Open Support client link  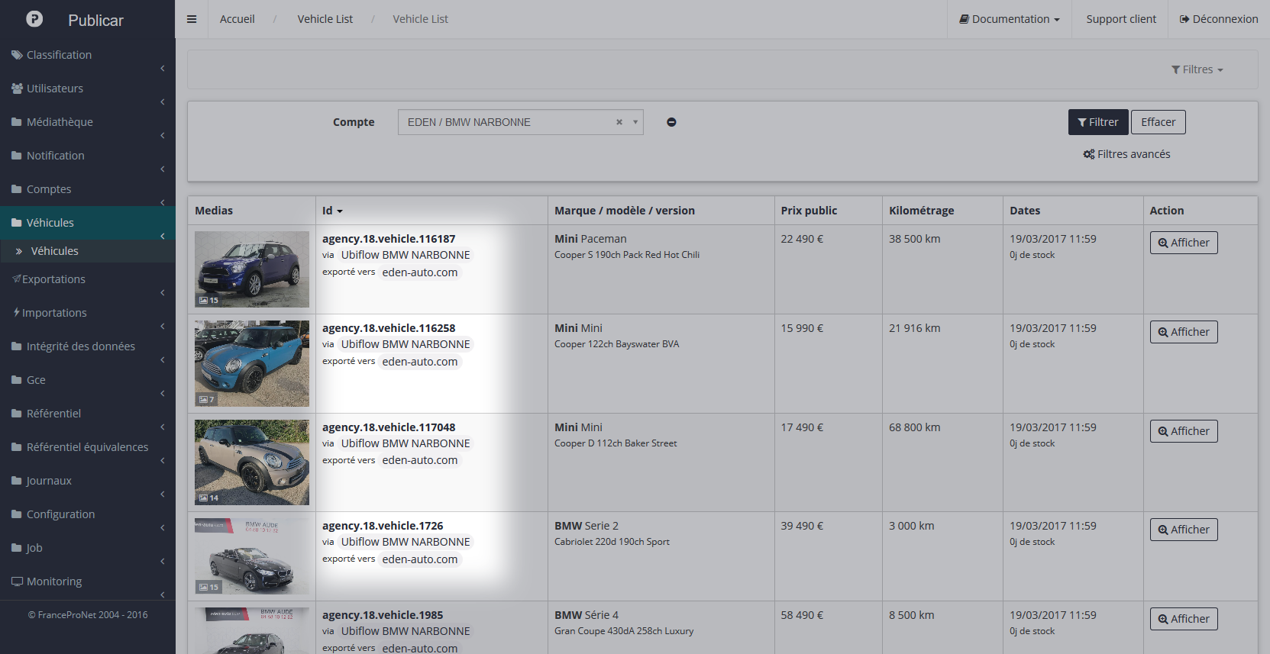pos(1121,19)
